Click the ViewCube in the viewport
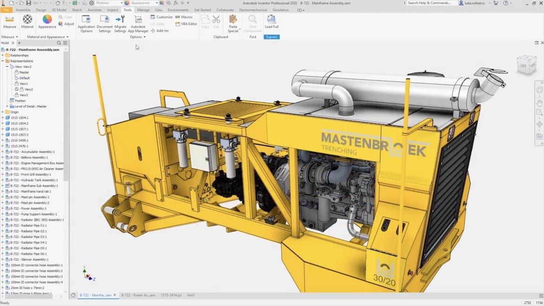The width and height of the screenshot is (544, 306). (x=526, y=65)
